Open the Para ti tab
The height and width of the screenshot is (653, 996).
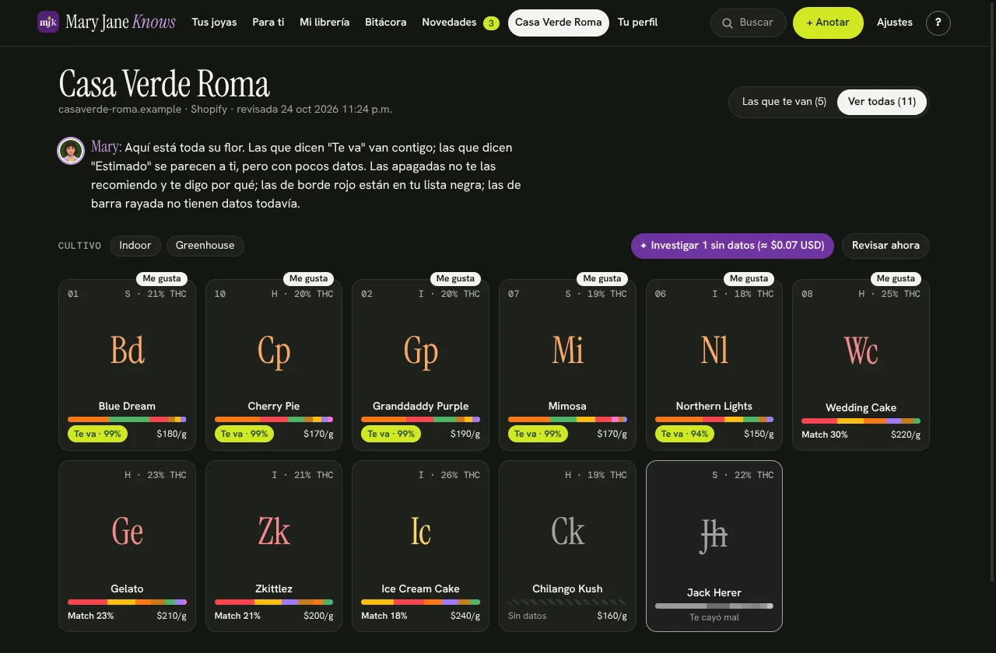(x=268, y=23)
